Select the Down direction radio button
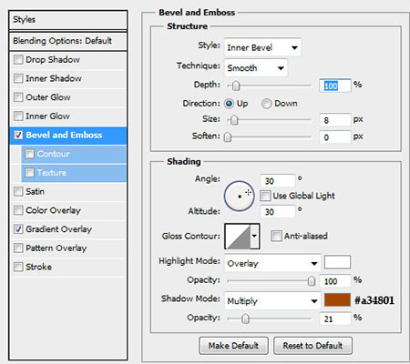The height and width of the screenshot is (364, 410). pos(266,104)
